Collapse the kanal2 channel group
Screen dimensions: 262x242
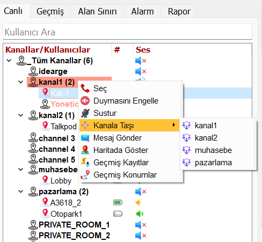tap(21, 115)
